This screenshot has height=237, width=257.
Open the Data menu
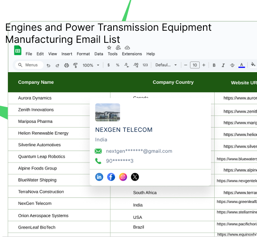click(x=99, y=54)
